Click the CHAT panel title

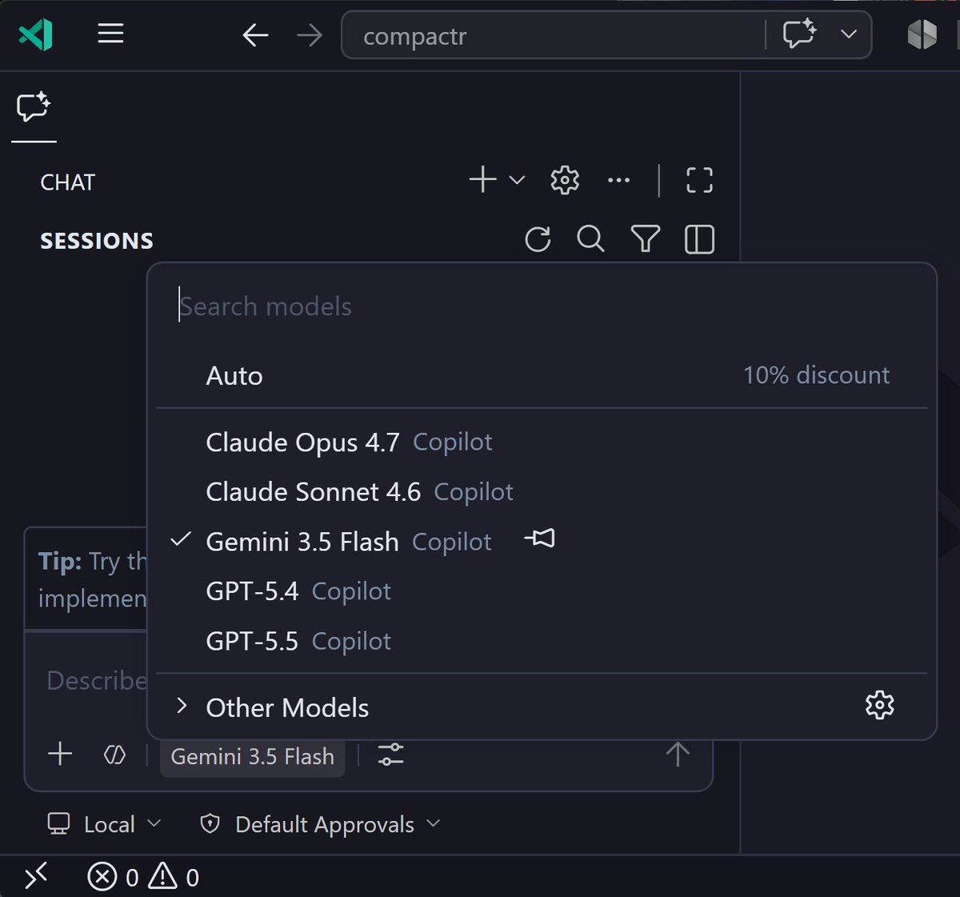(x=67, y=182)
